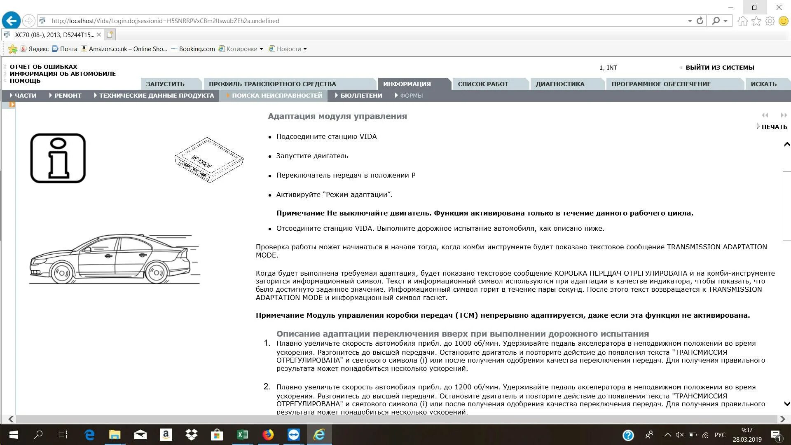Select ПОИСКА НЕИСПРАВНОСТЕЙ submenu
The width and height of the screenshot is (791, 445).
pyautogui.click(x=274, y=96)
